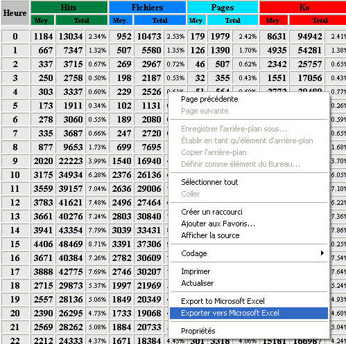
Task: Click hits total cell '48469'
Action: point(70,244)
